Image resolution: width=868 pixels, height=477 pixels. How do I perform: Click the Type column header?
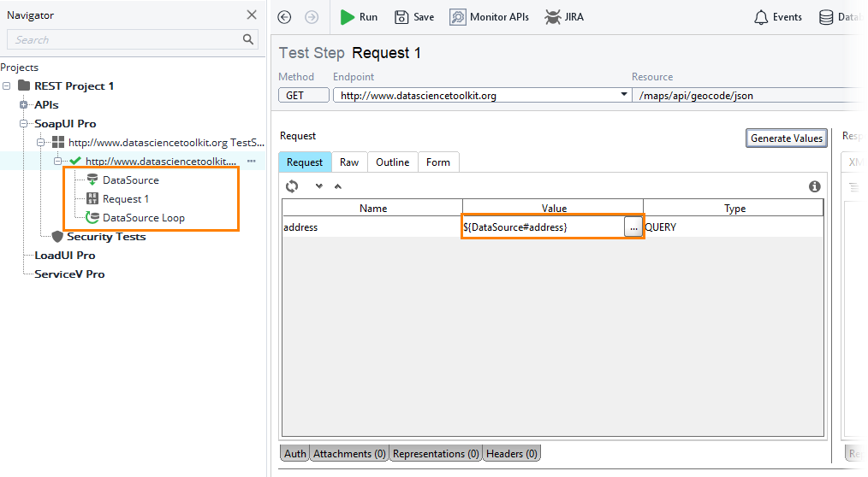(734, 208)
